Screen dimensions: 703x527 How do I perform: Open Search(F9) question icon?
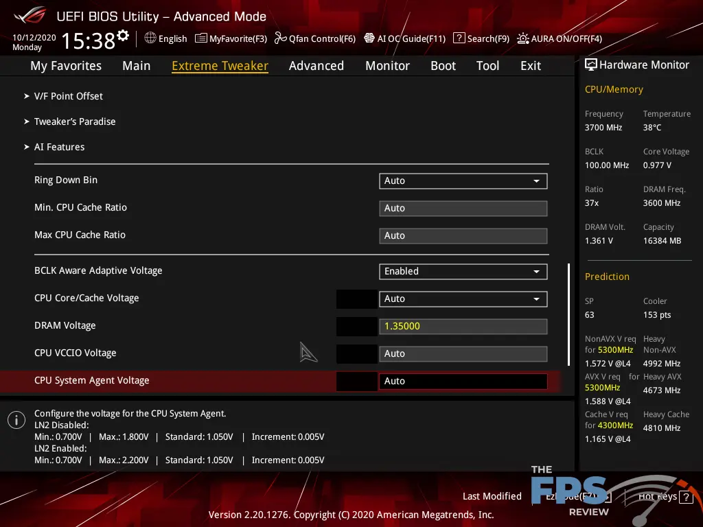point(459,38)
